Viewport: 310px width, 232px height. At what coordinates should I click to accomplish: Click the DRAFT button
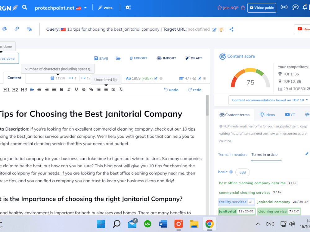193,58
